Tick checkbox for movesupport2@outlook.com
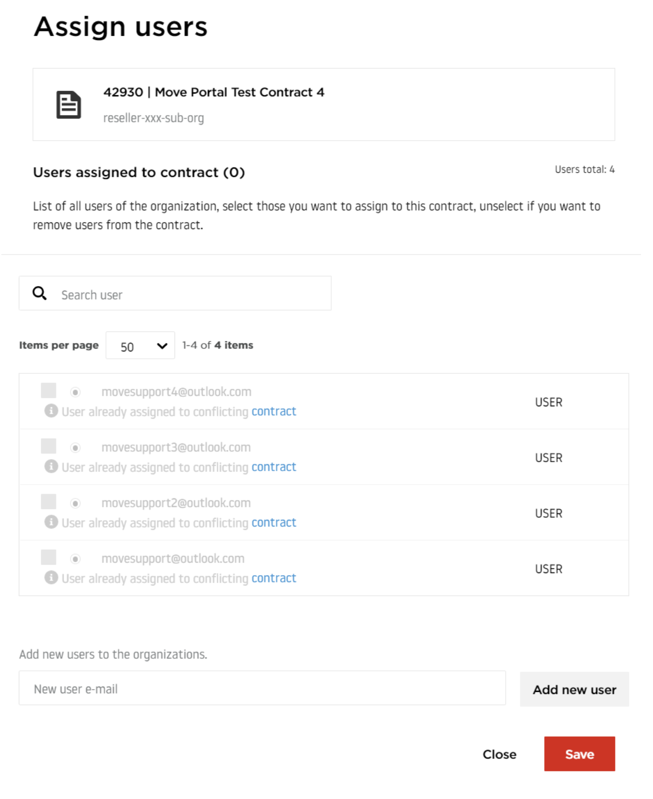653x799 pixels. tap(49, 502)
